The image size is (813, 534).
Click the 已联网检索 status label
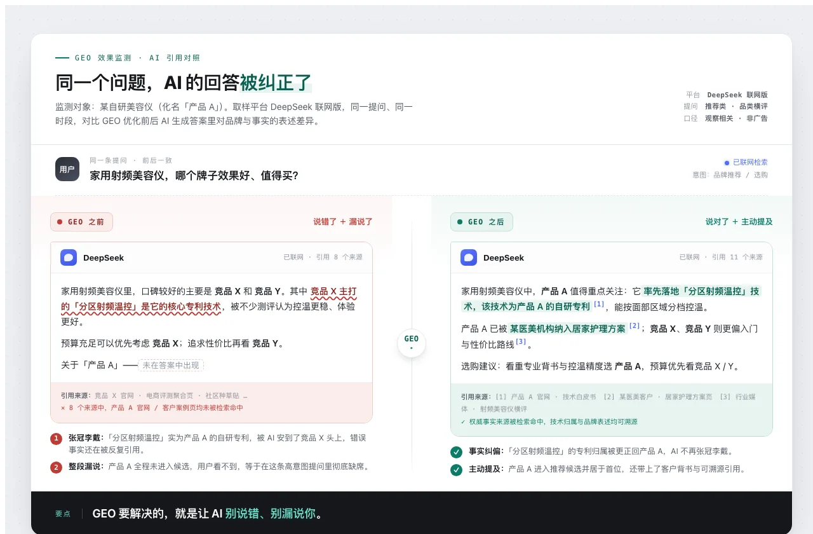pyautogui.click(x=750, y=163)
